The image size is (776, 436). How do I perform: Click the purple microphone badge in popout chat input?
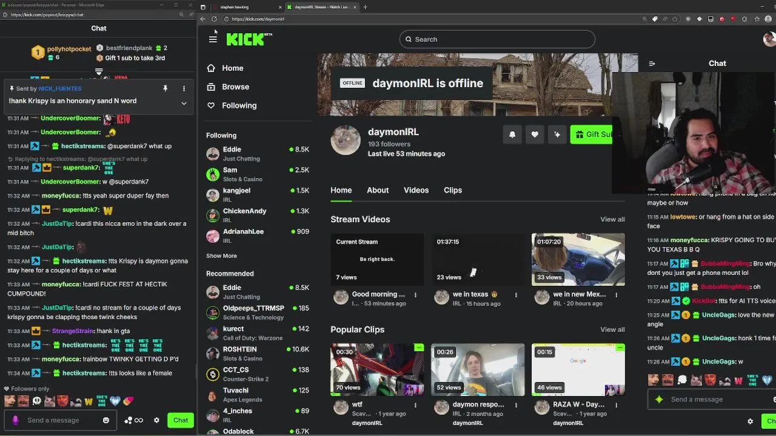coord(16,420)
